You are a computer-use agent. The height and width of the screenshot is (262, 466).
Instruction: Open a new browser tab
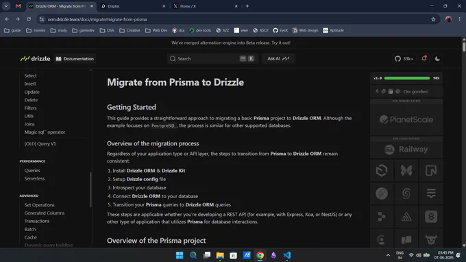click(x=247, y=6)
